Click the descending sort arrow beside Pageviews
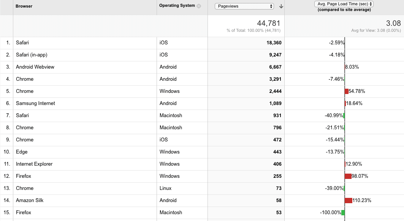 pos(281,6)
